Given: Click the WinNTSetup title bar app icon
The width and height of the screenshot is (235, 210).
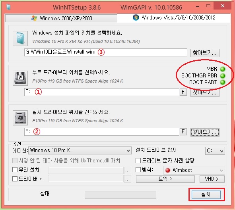Looking at the screenshot, I should pos(8,7).
